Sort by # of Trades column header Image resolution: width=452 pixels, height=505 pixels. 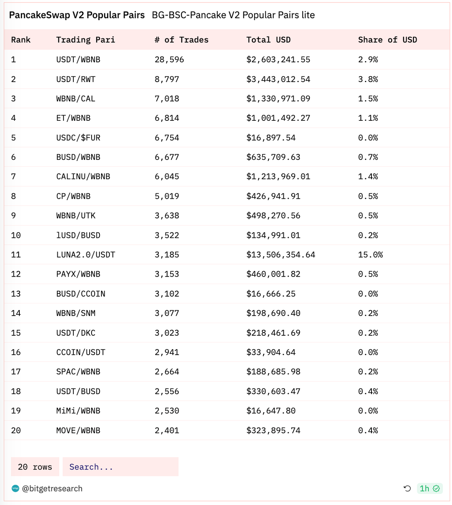[182, 40]
